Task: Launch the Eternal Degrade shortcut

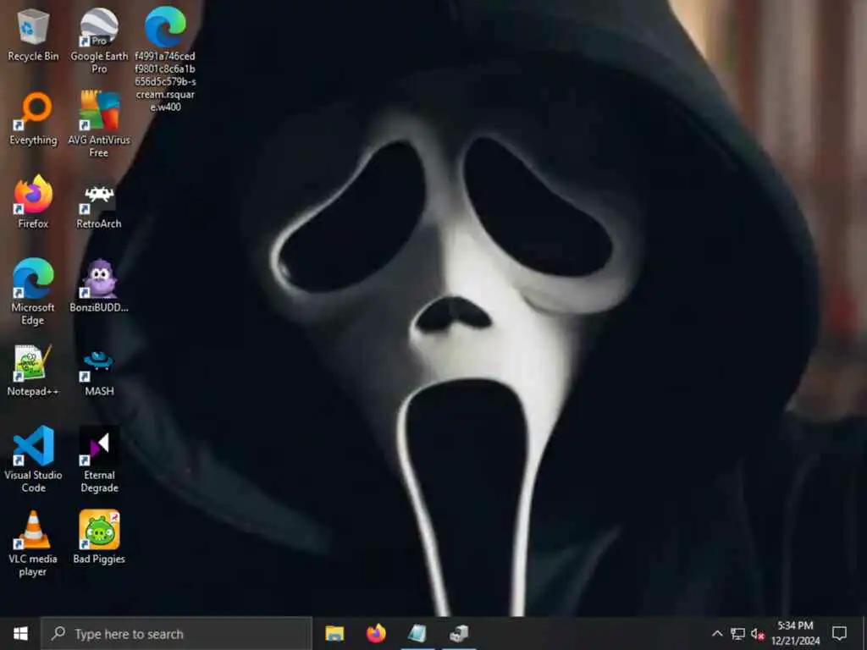Action: tap(99, 459)
